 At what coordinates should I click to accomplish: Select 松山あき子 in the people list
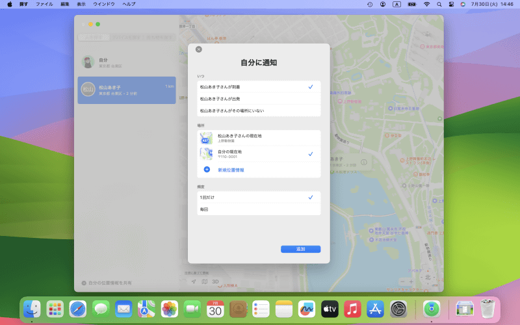coord(127,90)
